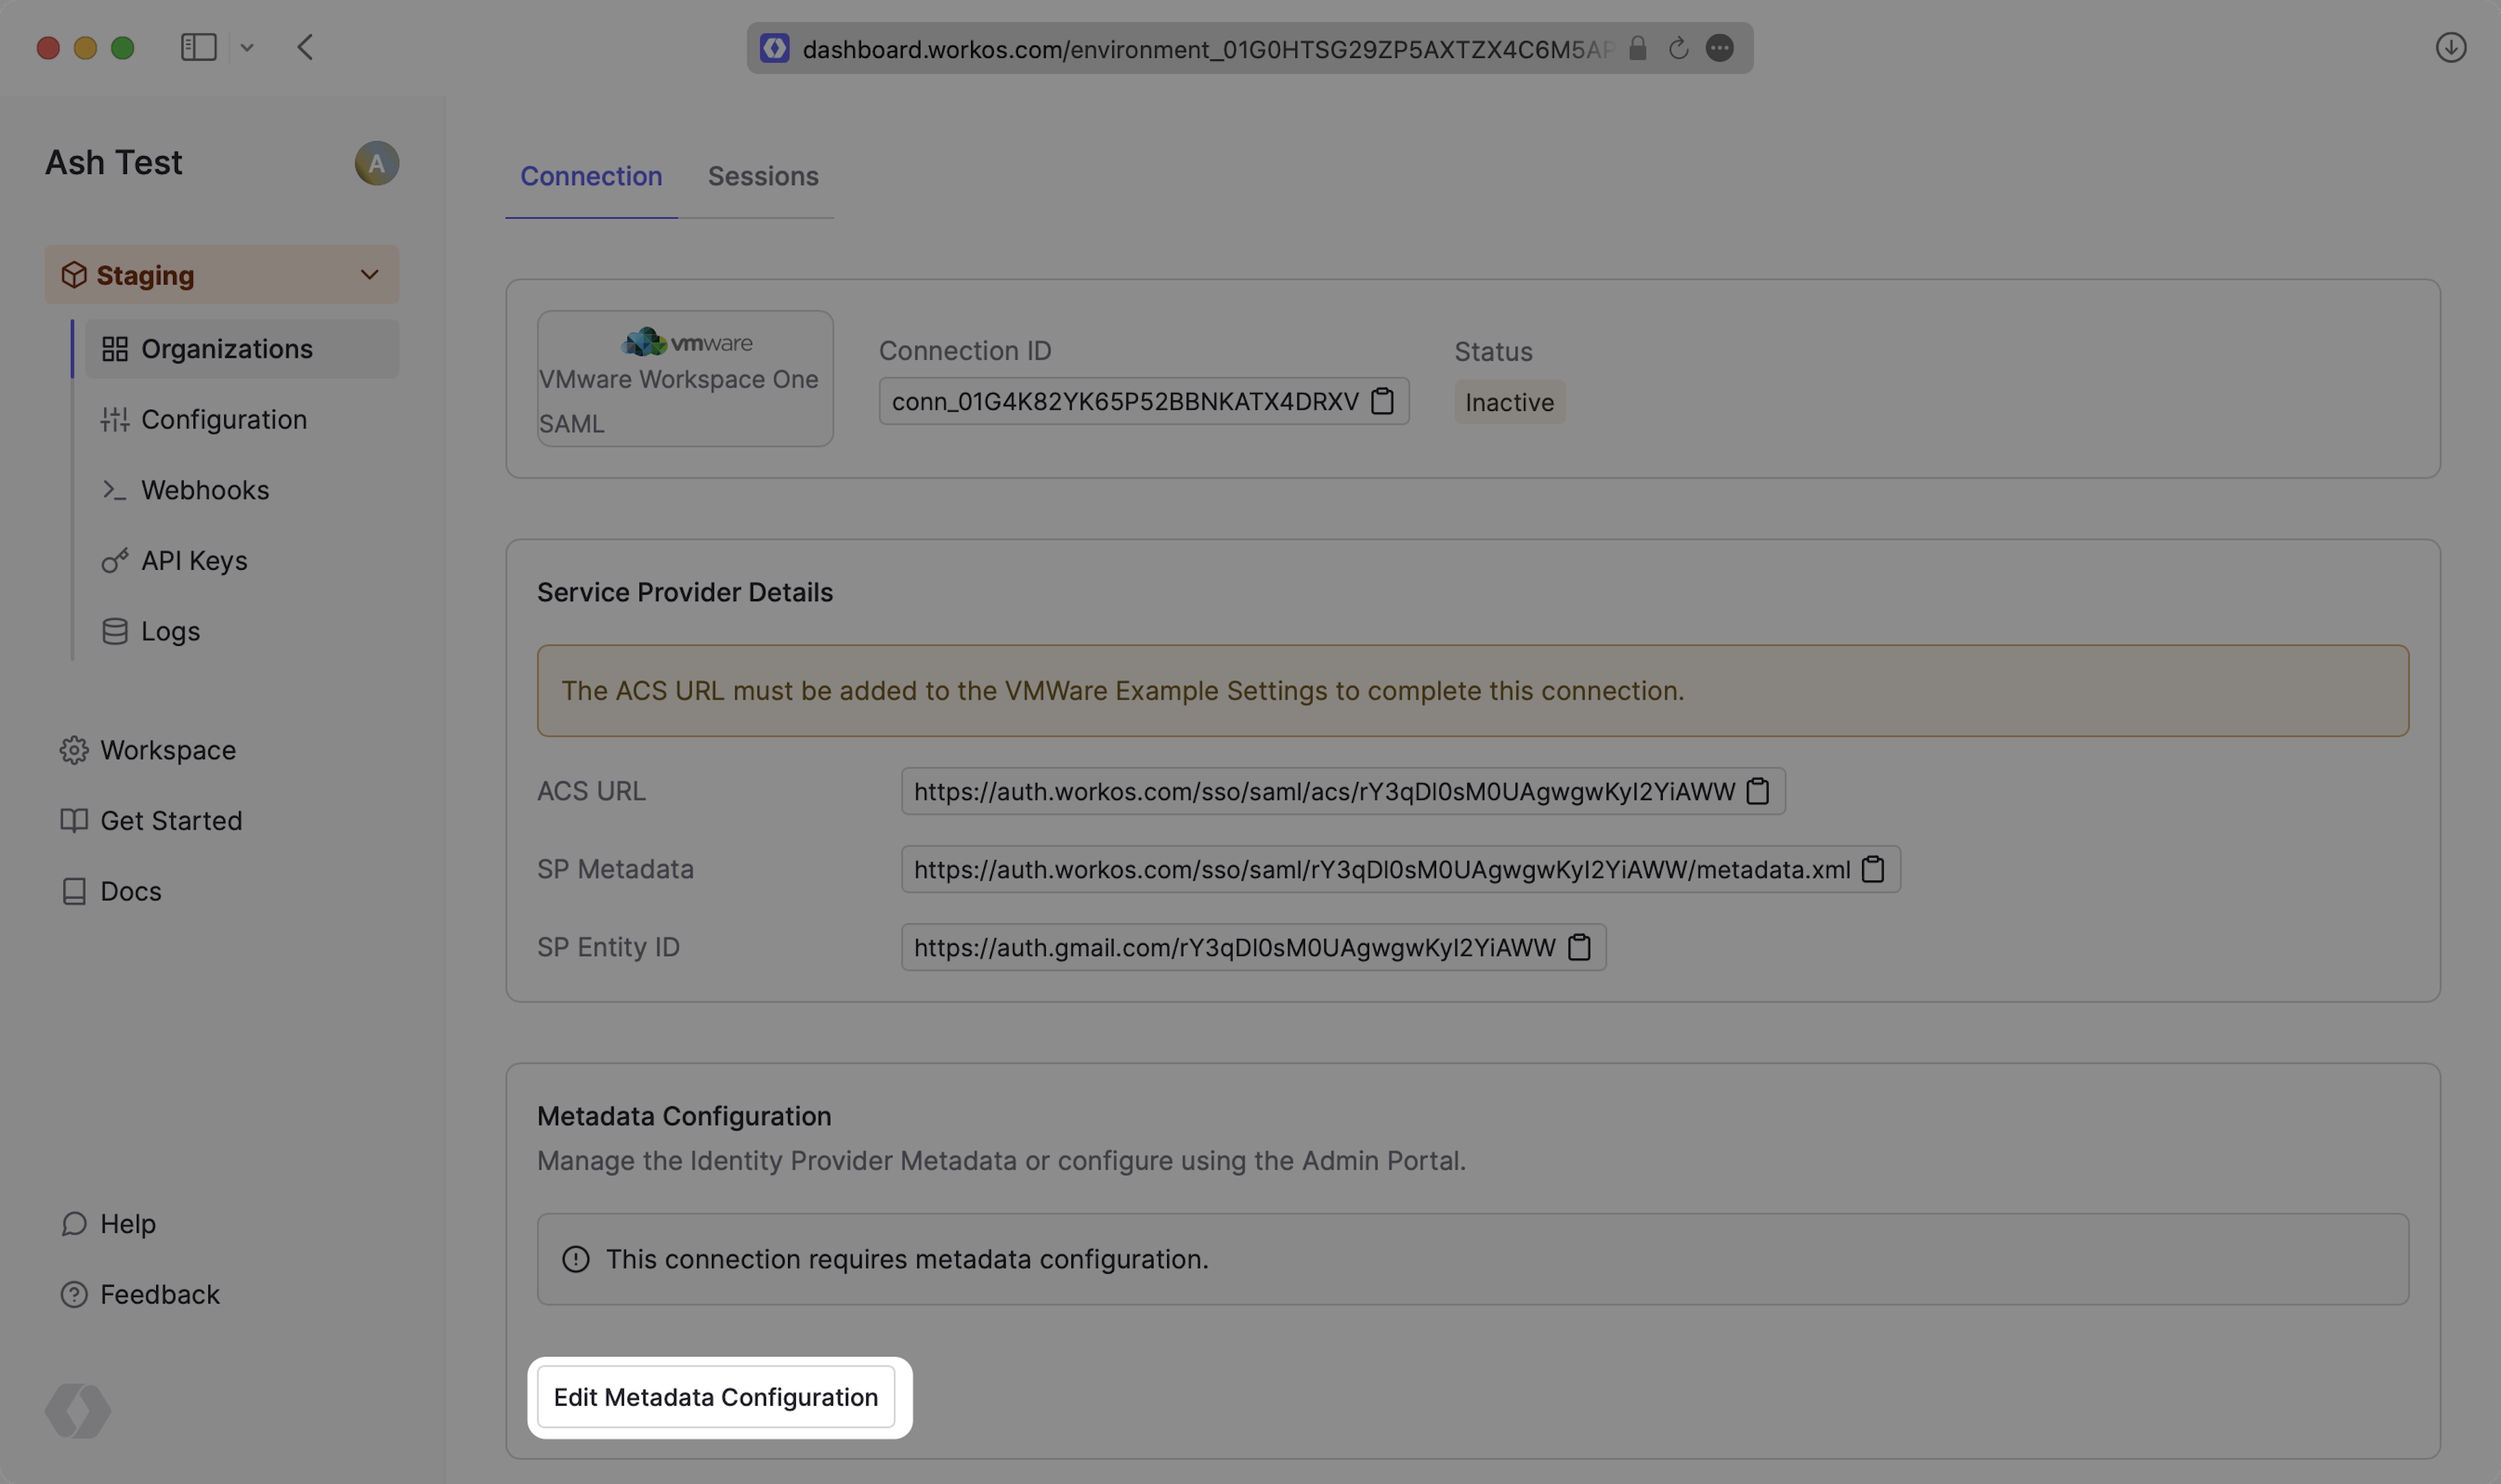2501x1484 pixels.
Task: Click Edit Metadata Configuration button
Action: [716, 1397]
